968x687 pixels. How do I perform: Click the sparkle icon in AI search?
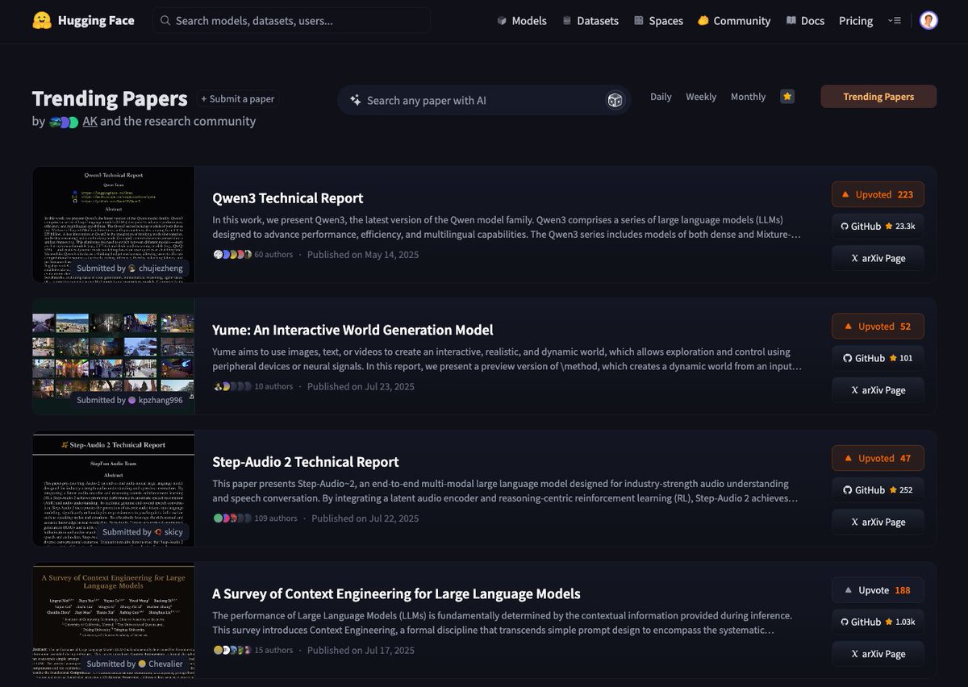pyautogui.click(x=355, y=100)
